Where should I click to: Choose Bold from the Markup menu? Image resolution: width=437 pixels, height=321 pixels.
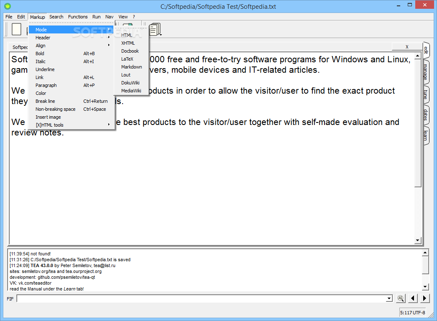click(72, 53)
